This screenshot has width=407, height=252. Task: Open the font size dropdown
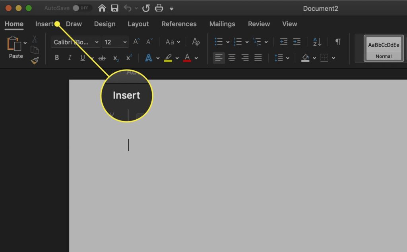124,41
